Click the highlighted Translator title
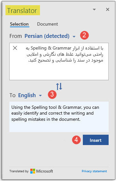 click(23, 10)
